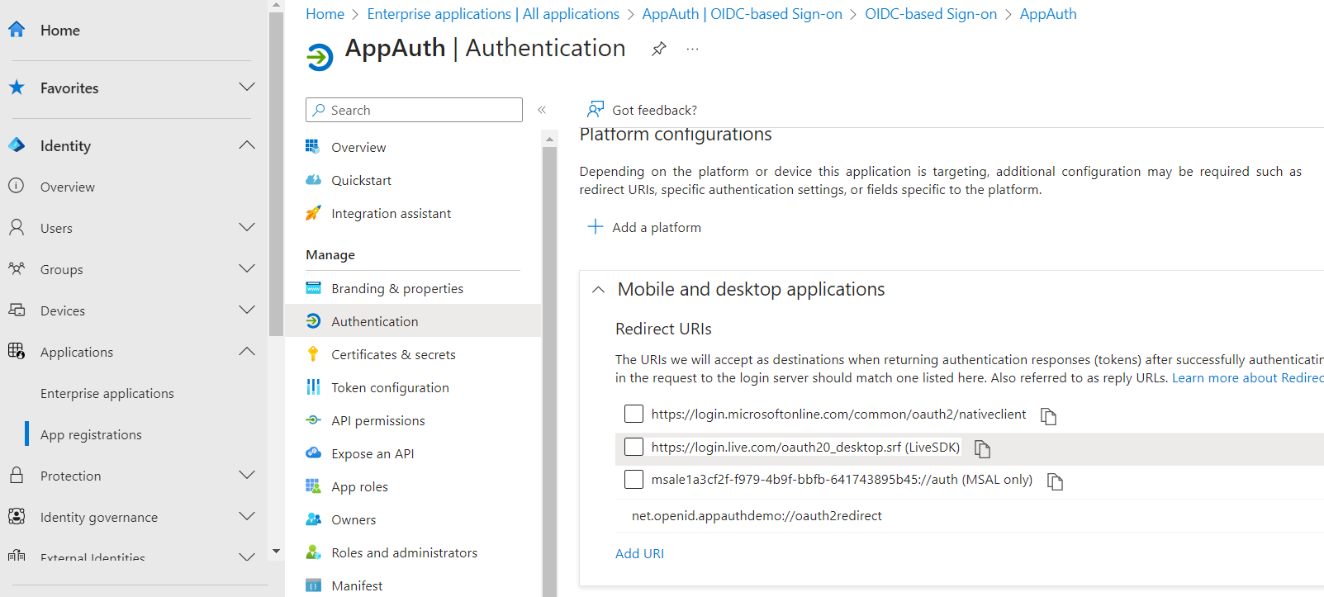Go to the AppAuth breadcrumb

click(x=1048, y=14)
